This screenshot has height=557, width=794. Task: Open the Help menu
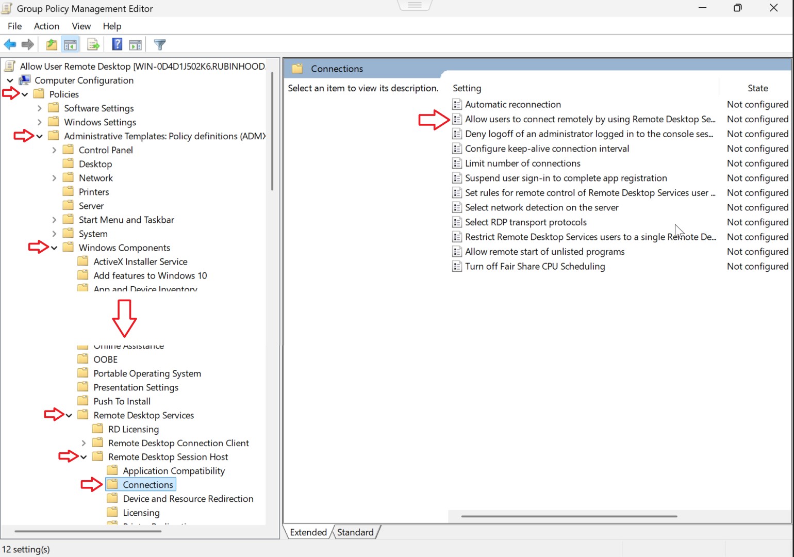click(112, 26)
